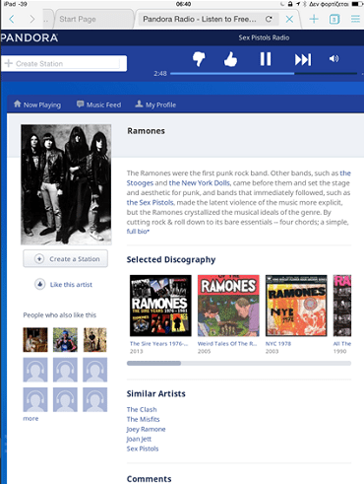Open Joan Jett similar artist
Viewport: 364px width, 484px height.
(139, 439)
